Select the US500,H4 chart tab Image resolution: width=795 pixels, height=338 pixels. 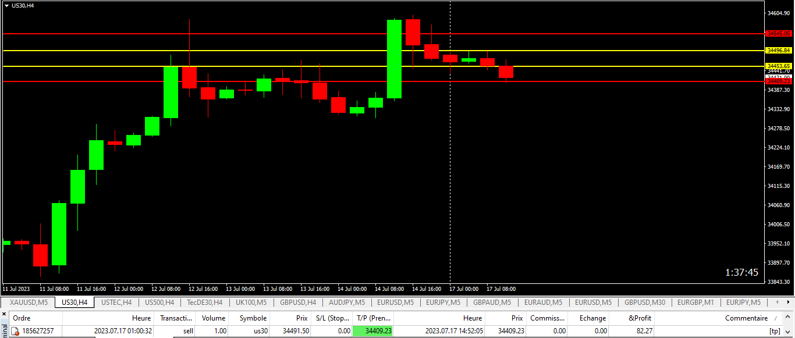[159, 303]
